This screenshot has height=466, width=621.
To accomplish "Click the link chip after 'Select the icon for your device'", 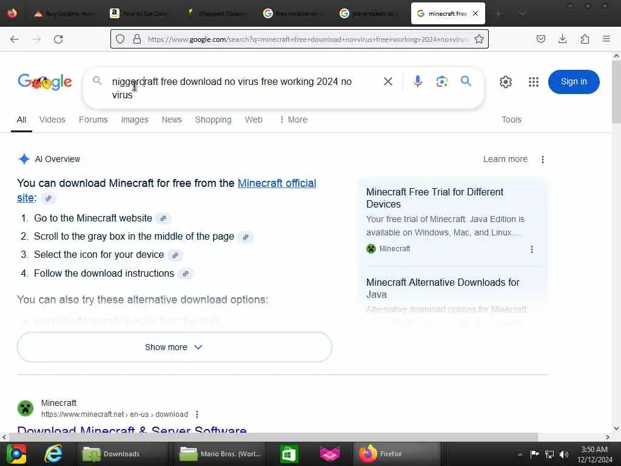I will (175, 255).
